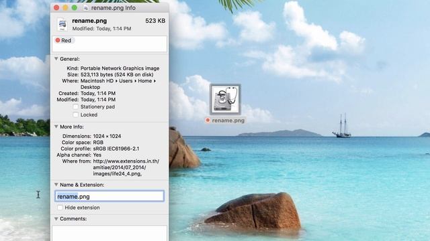Screen dimensions: 430x241
Task: Collapse the General section triangle
Action: tap(56, 59)
